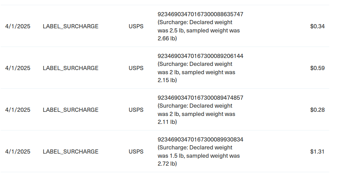Image resolution: width=340 pixels, height=176 pixels.
Task: Click LABEL_SURCHARGE in the $0.59 row
Action: pos(71,68)
